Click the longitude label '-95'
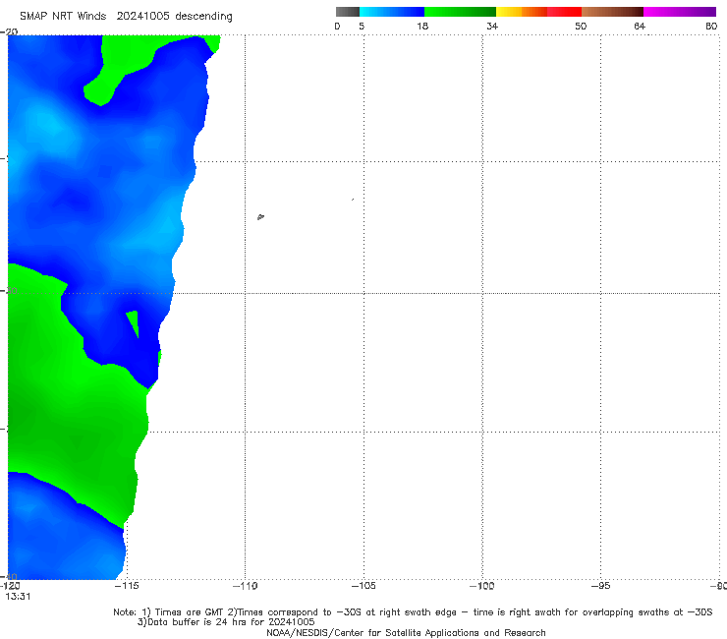The height and width of the screenshot is (639, 727). tap(601, 586)
